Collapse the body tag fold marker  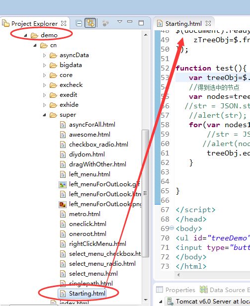click(x=171, y=228)
